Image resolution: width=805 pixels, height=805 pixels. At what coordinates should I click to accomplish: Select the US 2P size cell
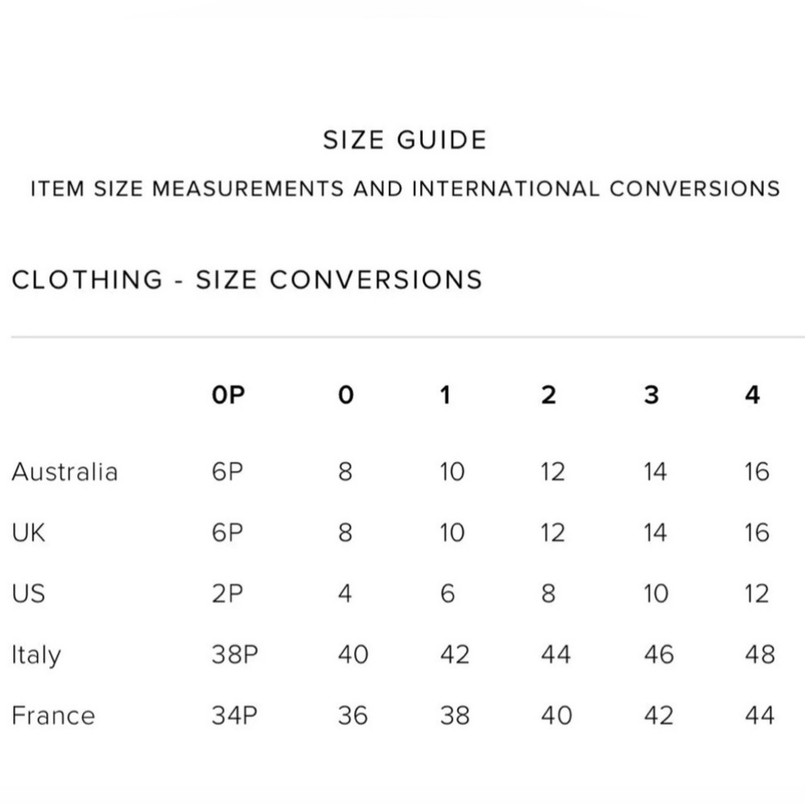click(x=227, y=593)
